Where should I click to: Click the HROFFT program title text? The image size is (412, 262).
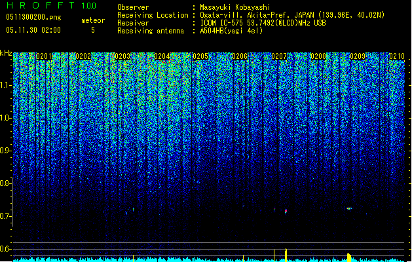(41, 5)
